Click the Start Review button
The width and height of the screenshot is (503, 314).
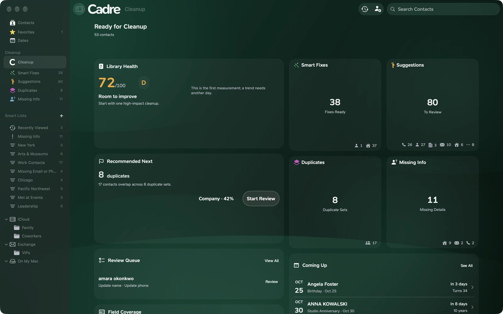click(261, 199)
